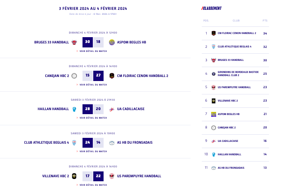Click the 28-20 score box
Viewport: 291px width, 192px height.
pyautogui.click(x=93, y=109)
